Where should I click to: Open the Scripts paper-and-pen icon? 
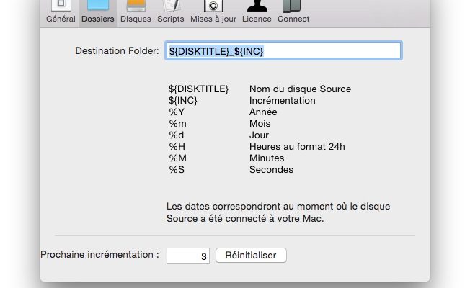coord(171,6)
